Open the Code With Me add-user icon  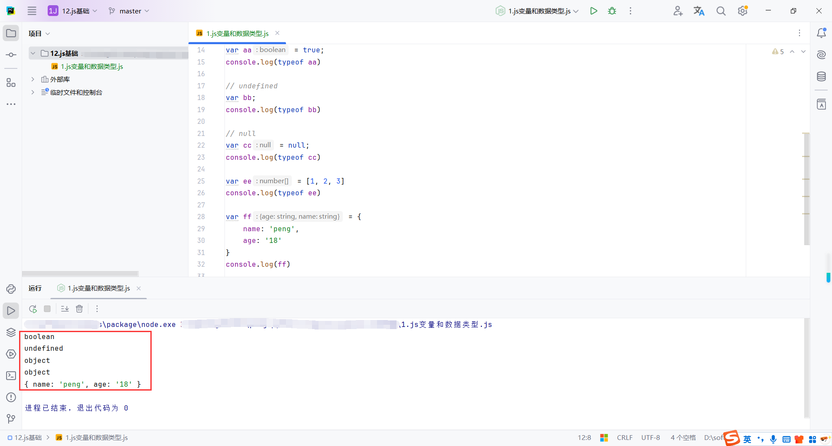pos(678,11)
